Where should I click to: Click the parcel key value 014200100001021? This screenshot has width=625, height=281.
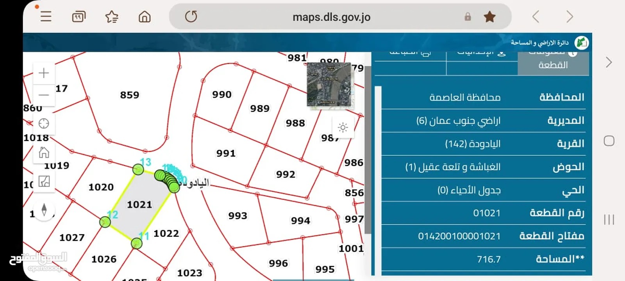459,236
